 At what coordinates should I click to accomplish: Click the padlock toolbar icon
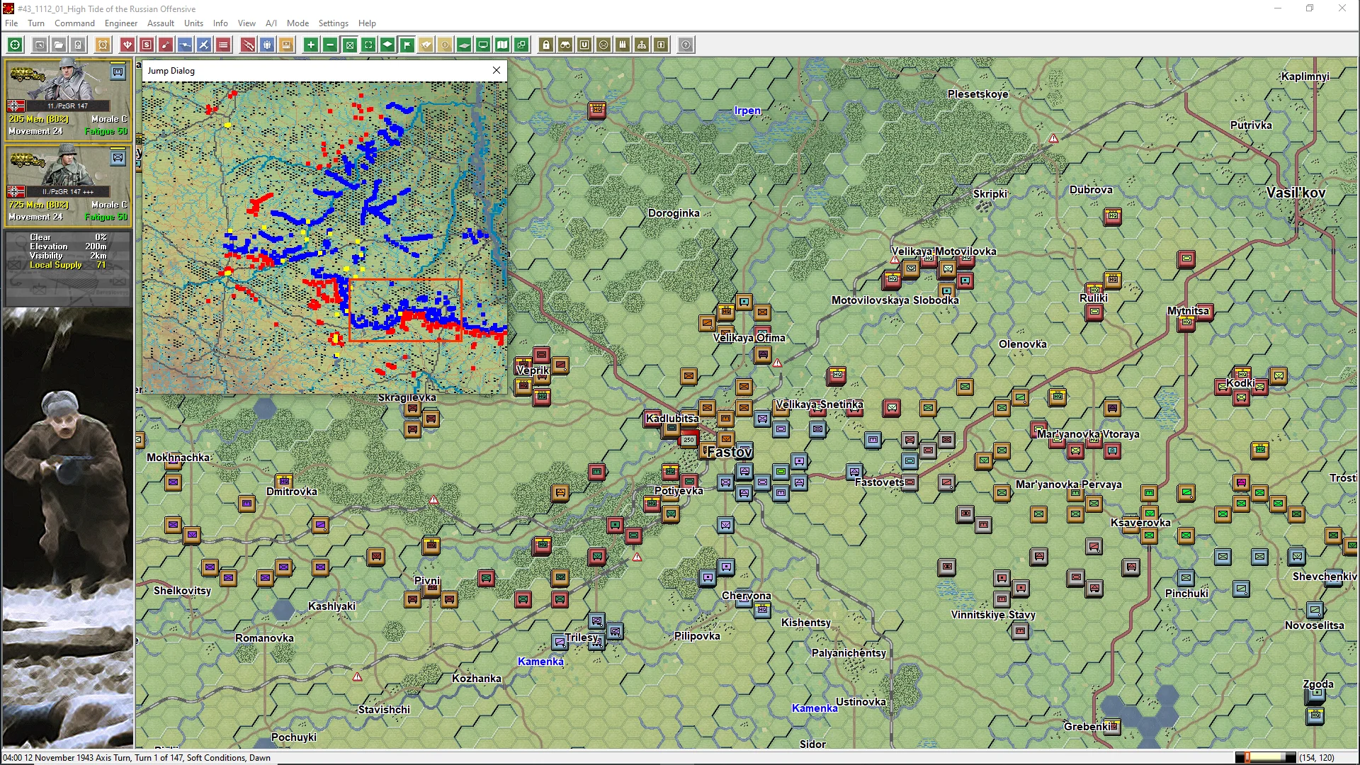(x=546, y=45)
